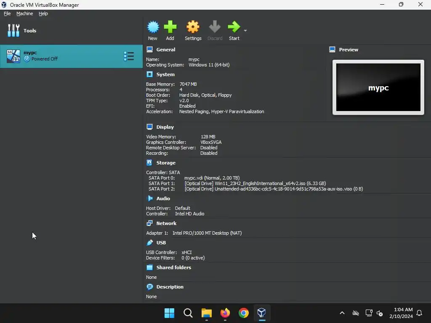Image resolution: width=431 pixels, height=323 pixels.
Task: Click the Display section monitor icon
Action: 149,127
